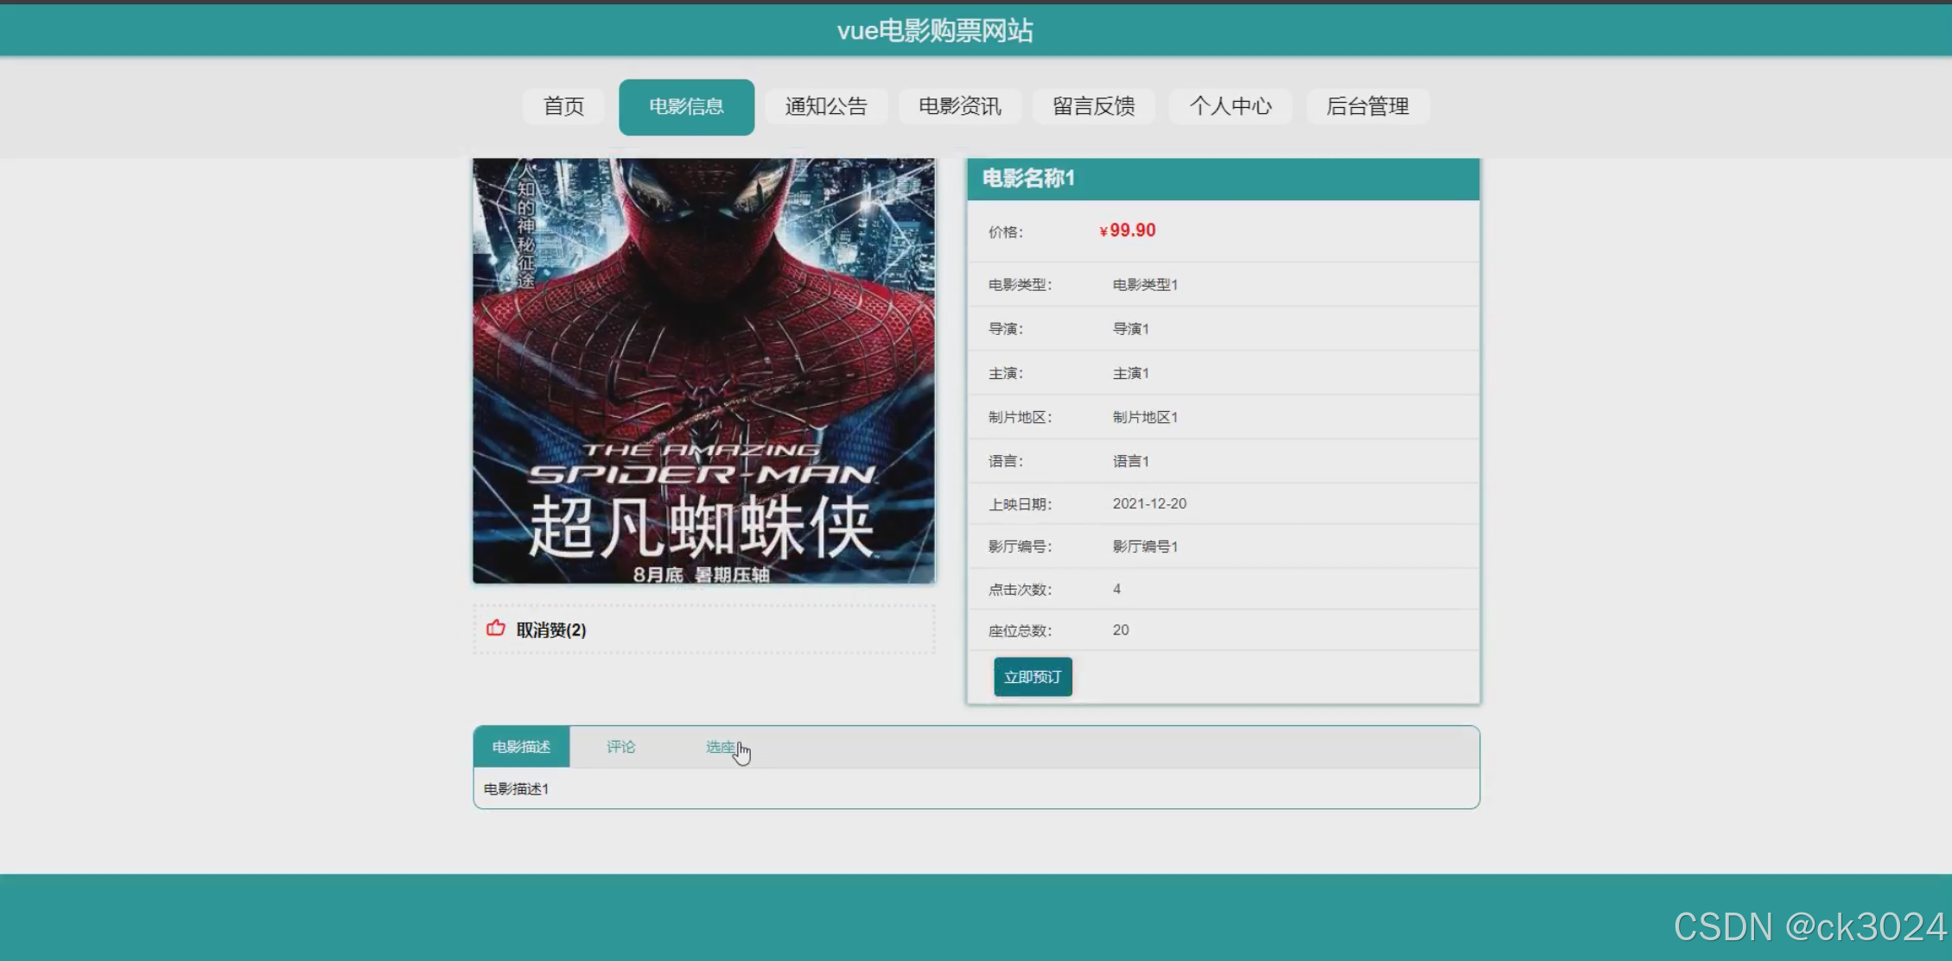Select the 电影信息 navigation item
Image resolution: width=1952 pixels, height=961 pixels.
[686, 106]
